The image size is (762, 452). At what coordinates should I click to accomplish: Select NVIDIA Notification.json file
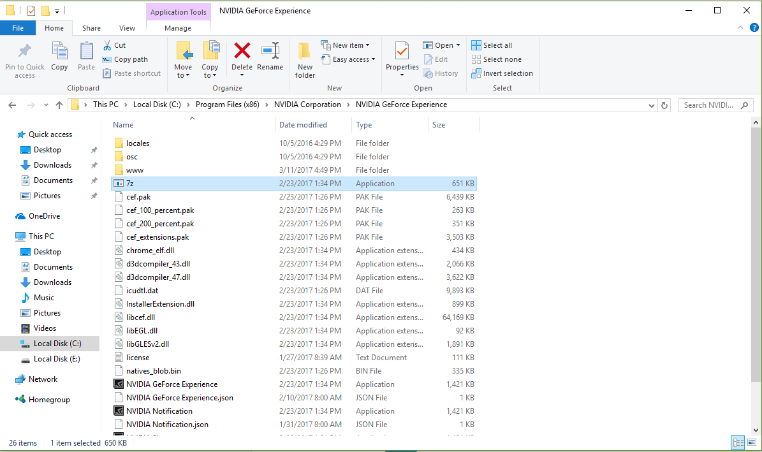tap(167, 425)
